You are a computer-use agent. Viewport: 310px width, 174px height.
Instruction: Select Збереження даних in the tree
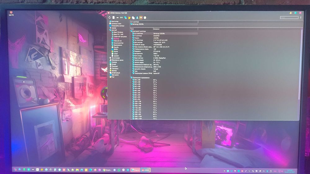tap(117, 60)
